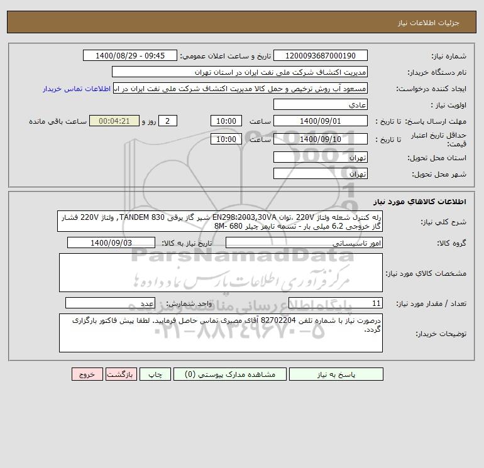
Task: Click the 'بازگشت' back button
Action: coord(121,374)
